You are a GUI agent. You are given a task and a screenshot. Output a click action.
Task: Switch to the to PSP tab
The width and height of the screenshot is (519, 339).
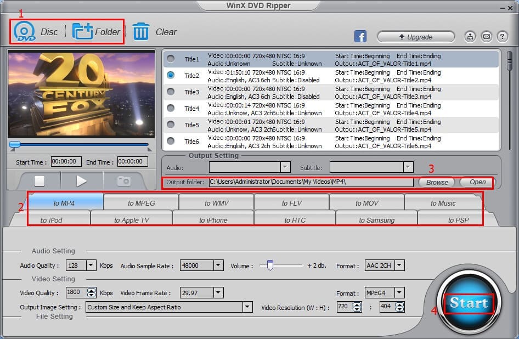tap(458, 219)
